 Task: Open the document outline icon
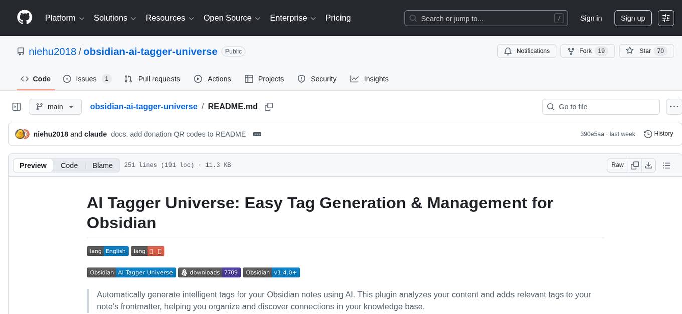[666, 165]
